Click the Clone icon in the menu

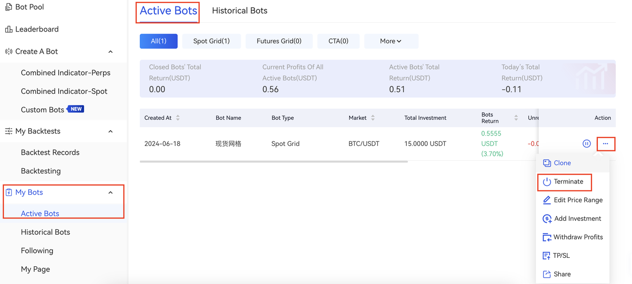tap(547, 163)
